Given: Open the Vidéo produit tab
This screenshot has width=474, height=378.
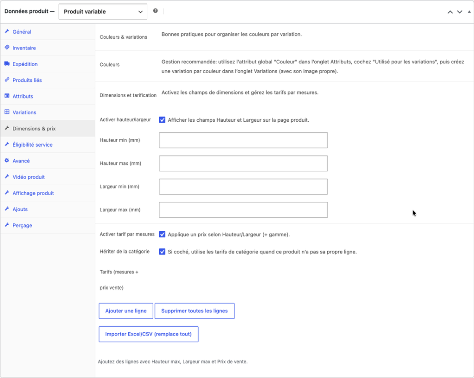Looking at the screenshot, I should [48, 177].
